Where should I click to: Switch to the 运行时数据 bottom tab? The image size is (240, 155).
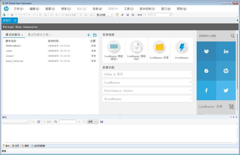[x=38, y=146]
